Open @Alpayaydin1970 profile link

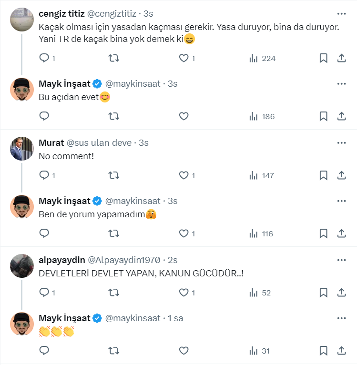(126, 260)
